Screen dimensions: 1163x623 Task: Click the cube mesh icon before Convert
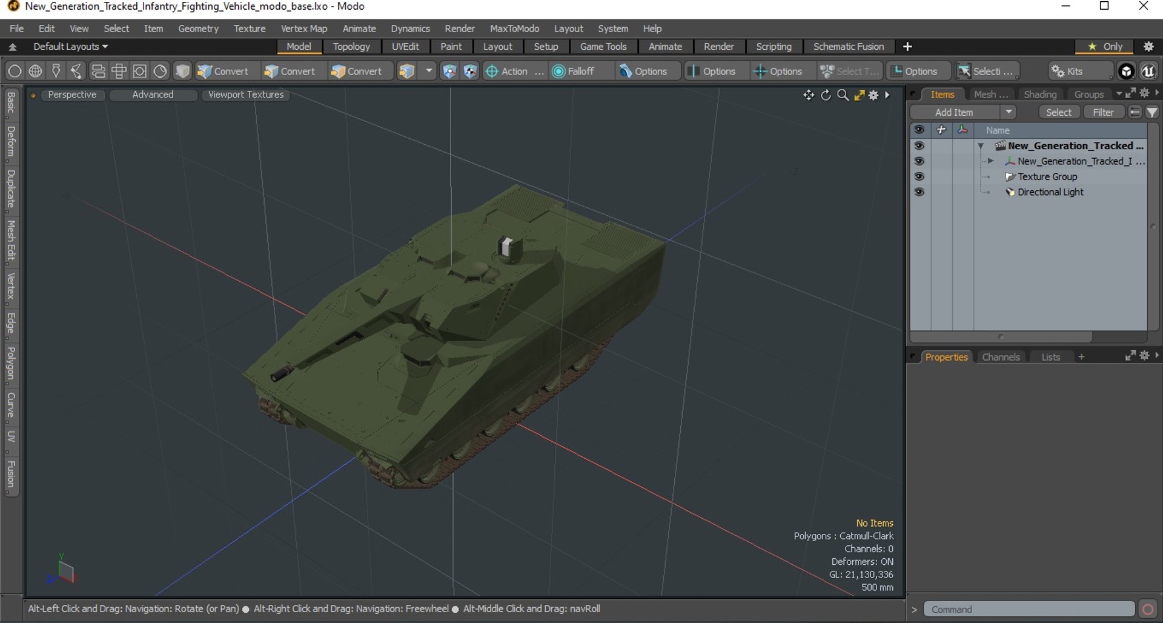(182, 71)
